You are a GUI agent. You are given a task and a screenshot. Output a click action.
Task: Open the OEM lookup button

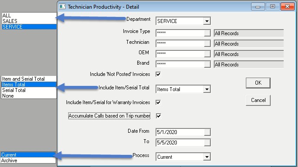pyautogui.click(x=207, y=54)
